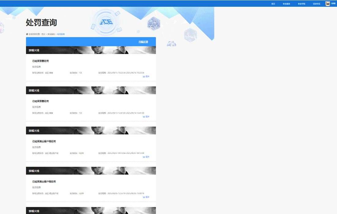The width and height of the screenshot is (337, 214).
Task: Expand 展开 on the 10:23:34 penalty record
Action: pyautogui.click(x=146, y=76)
